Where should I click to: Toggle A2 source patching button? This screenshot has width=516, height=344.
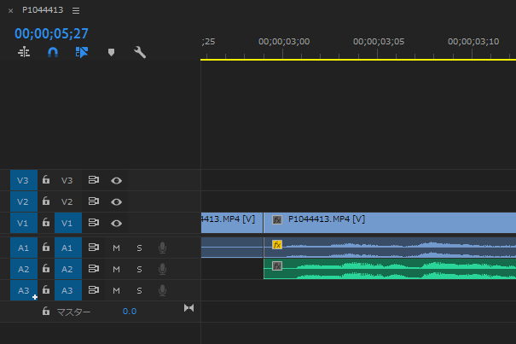(24, 269)
